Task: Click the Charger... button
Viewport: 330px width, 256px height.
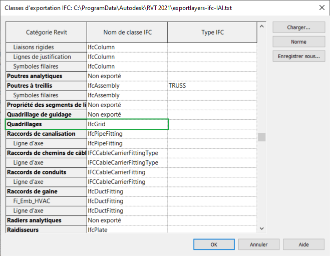Action: (298, 28)
